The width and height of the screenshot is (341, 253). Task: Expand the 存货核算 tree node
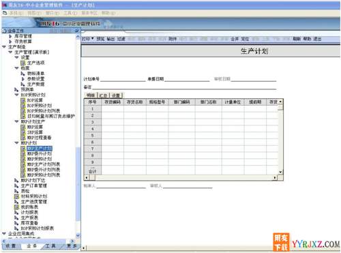click(10, 42)
